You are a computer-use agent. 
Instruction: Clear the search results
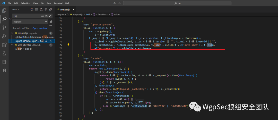pyautogui.click(x=37, y=9)
